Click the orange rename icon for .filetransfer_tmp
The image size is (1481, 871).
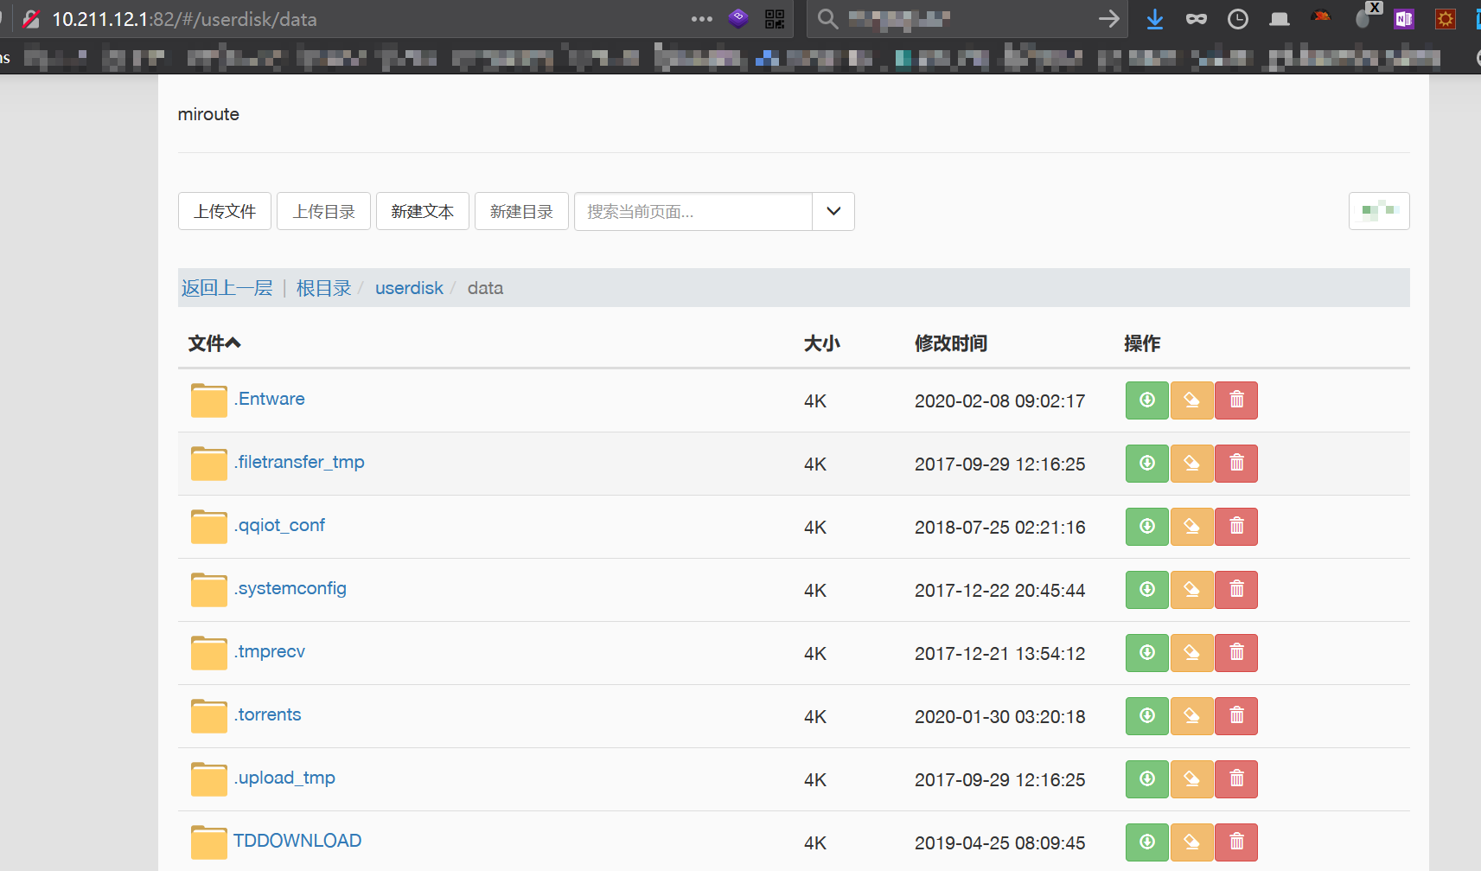[1191, 464]
